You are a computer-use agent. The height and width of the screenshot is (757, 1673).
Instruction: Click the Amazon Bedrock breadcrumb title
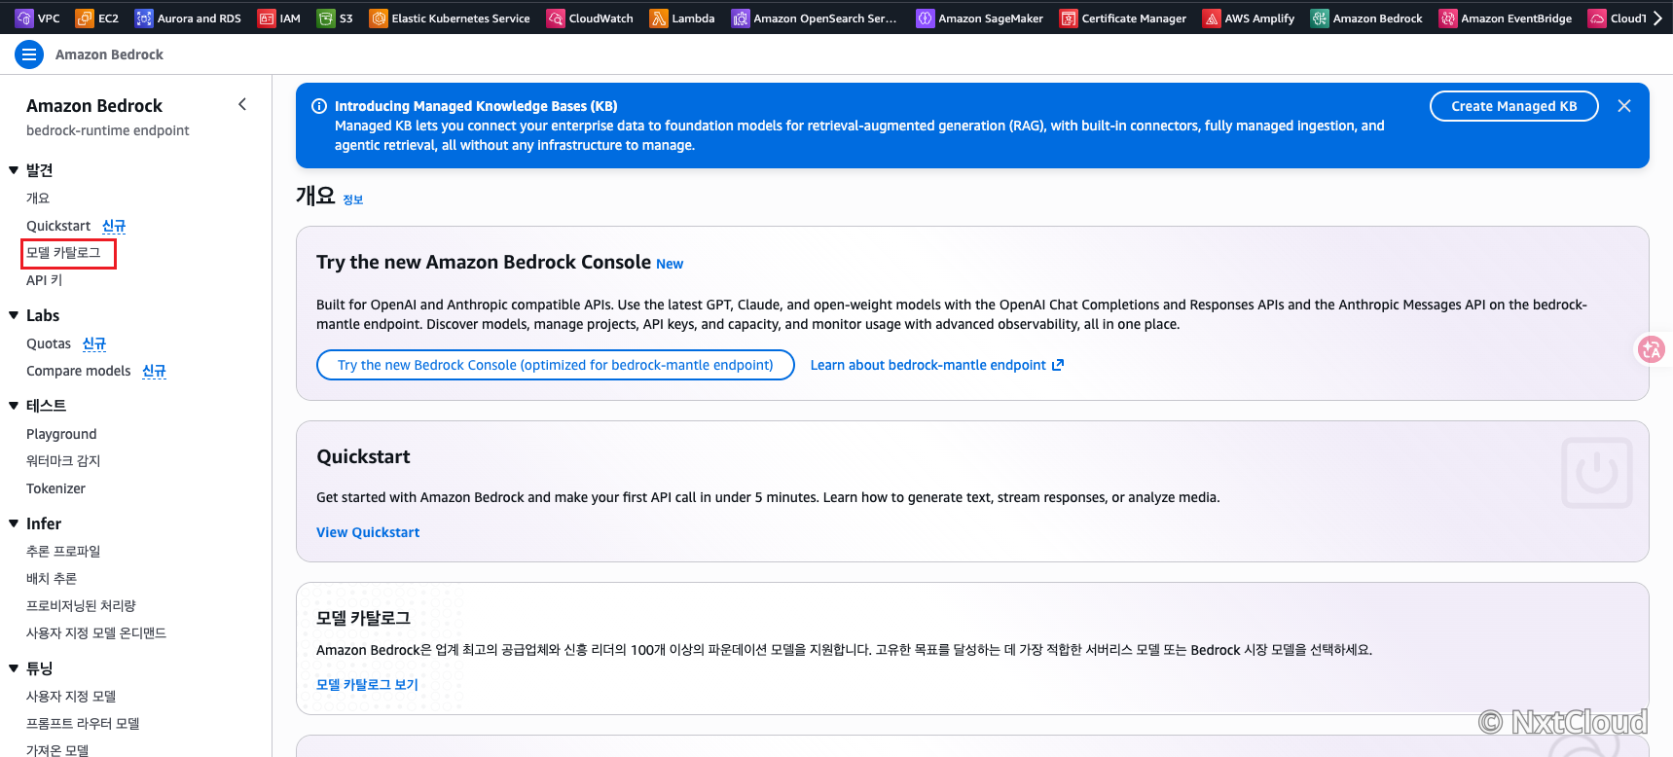coord(109,54)
